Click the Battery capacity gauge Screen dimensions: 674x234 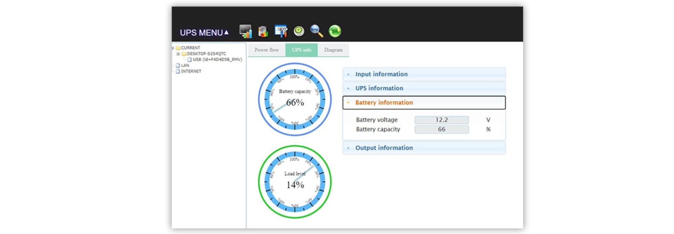[x=294, y=100]
